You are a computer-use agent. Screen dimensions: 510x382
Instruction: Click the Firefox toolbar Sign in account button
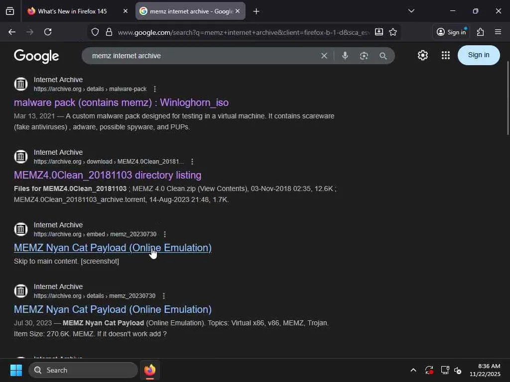click(x=451, y=32)
